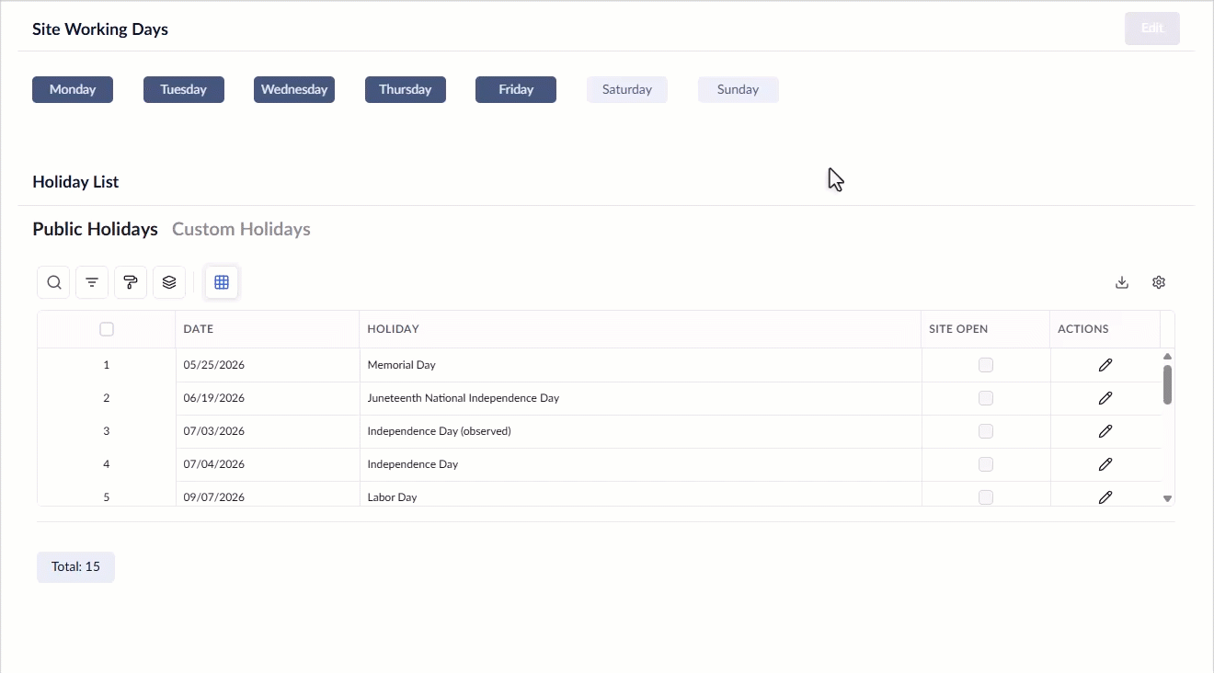Screen dimensions: 1214x673
Task: Switch to grid view icon
Action: (x=222, y=282)
